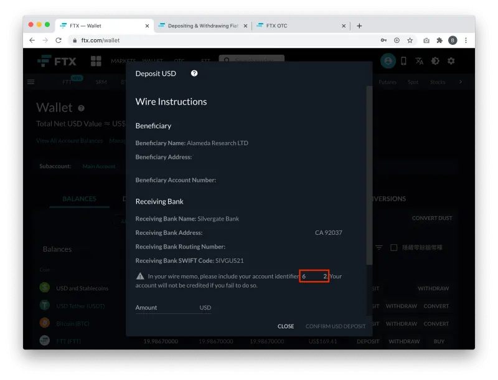This screenshot has width=498, height=380.
Task: Click CONVERT in Bitcoin row
Action: [436, 324]
